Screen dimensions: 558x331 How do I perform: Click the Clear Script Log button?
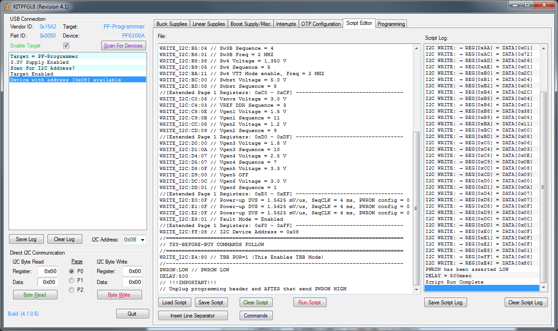pos(526,303)
